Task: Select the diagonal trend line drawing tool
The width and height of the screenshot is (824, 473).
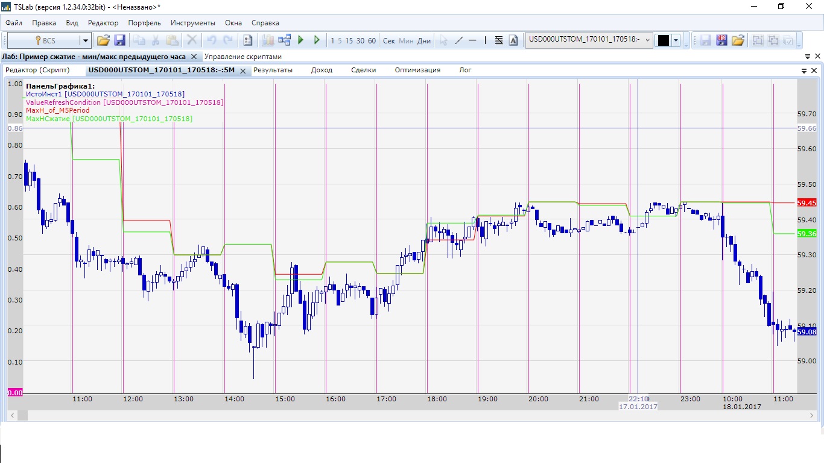Action: [x=459, y=40]
